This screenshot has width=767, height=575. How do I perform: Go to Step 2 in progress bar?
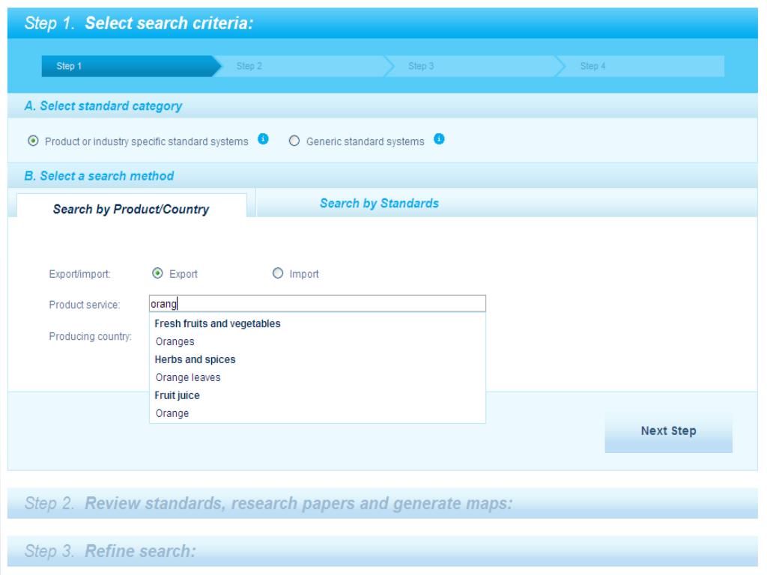(249, 66)
